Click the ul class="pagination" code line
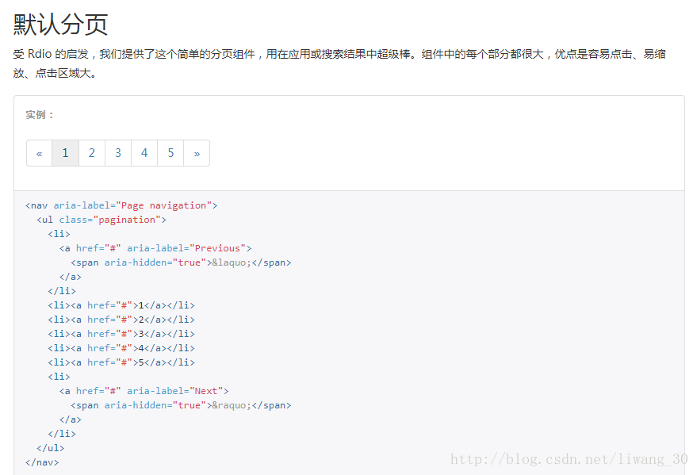Image resolution: width=697 pixels, height=475 pixels. click(101, 220)
